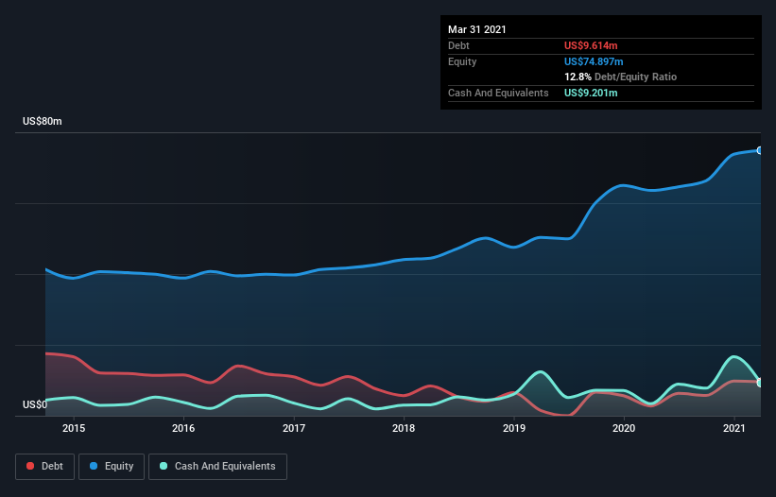This screenshot has height=497, width=776.
Task: Click the blue Equity legend dot
Action: (94, 466)
